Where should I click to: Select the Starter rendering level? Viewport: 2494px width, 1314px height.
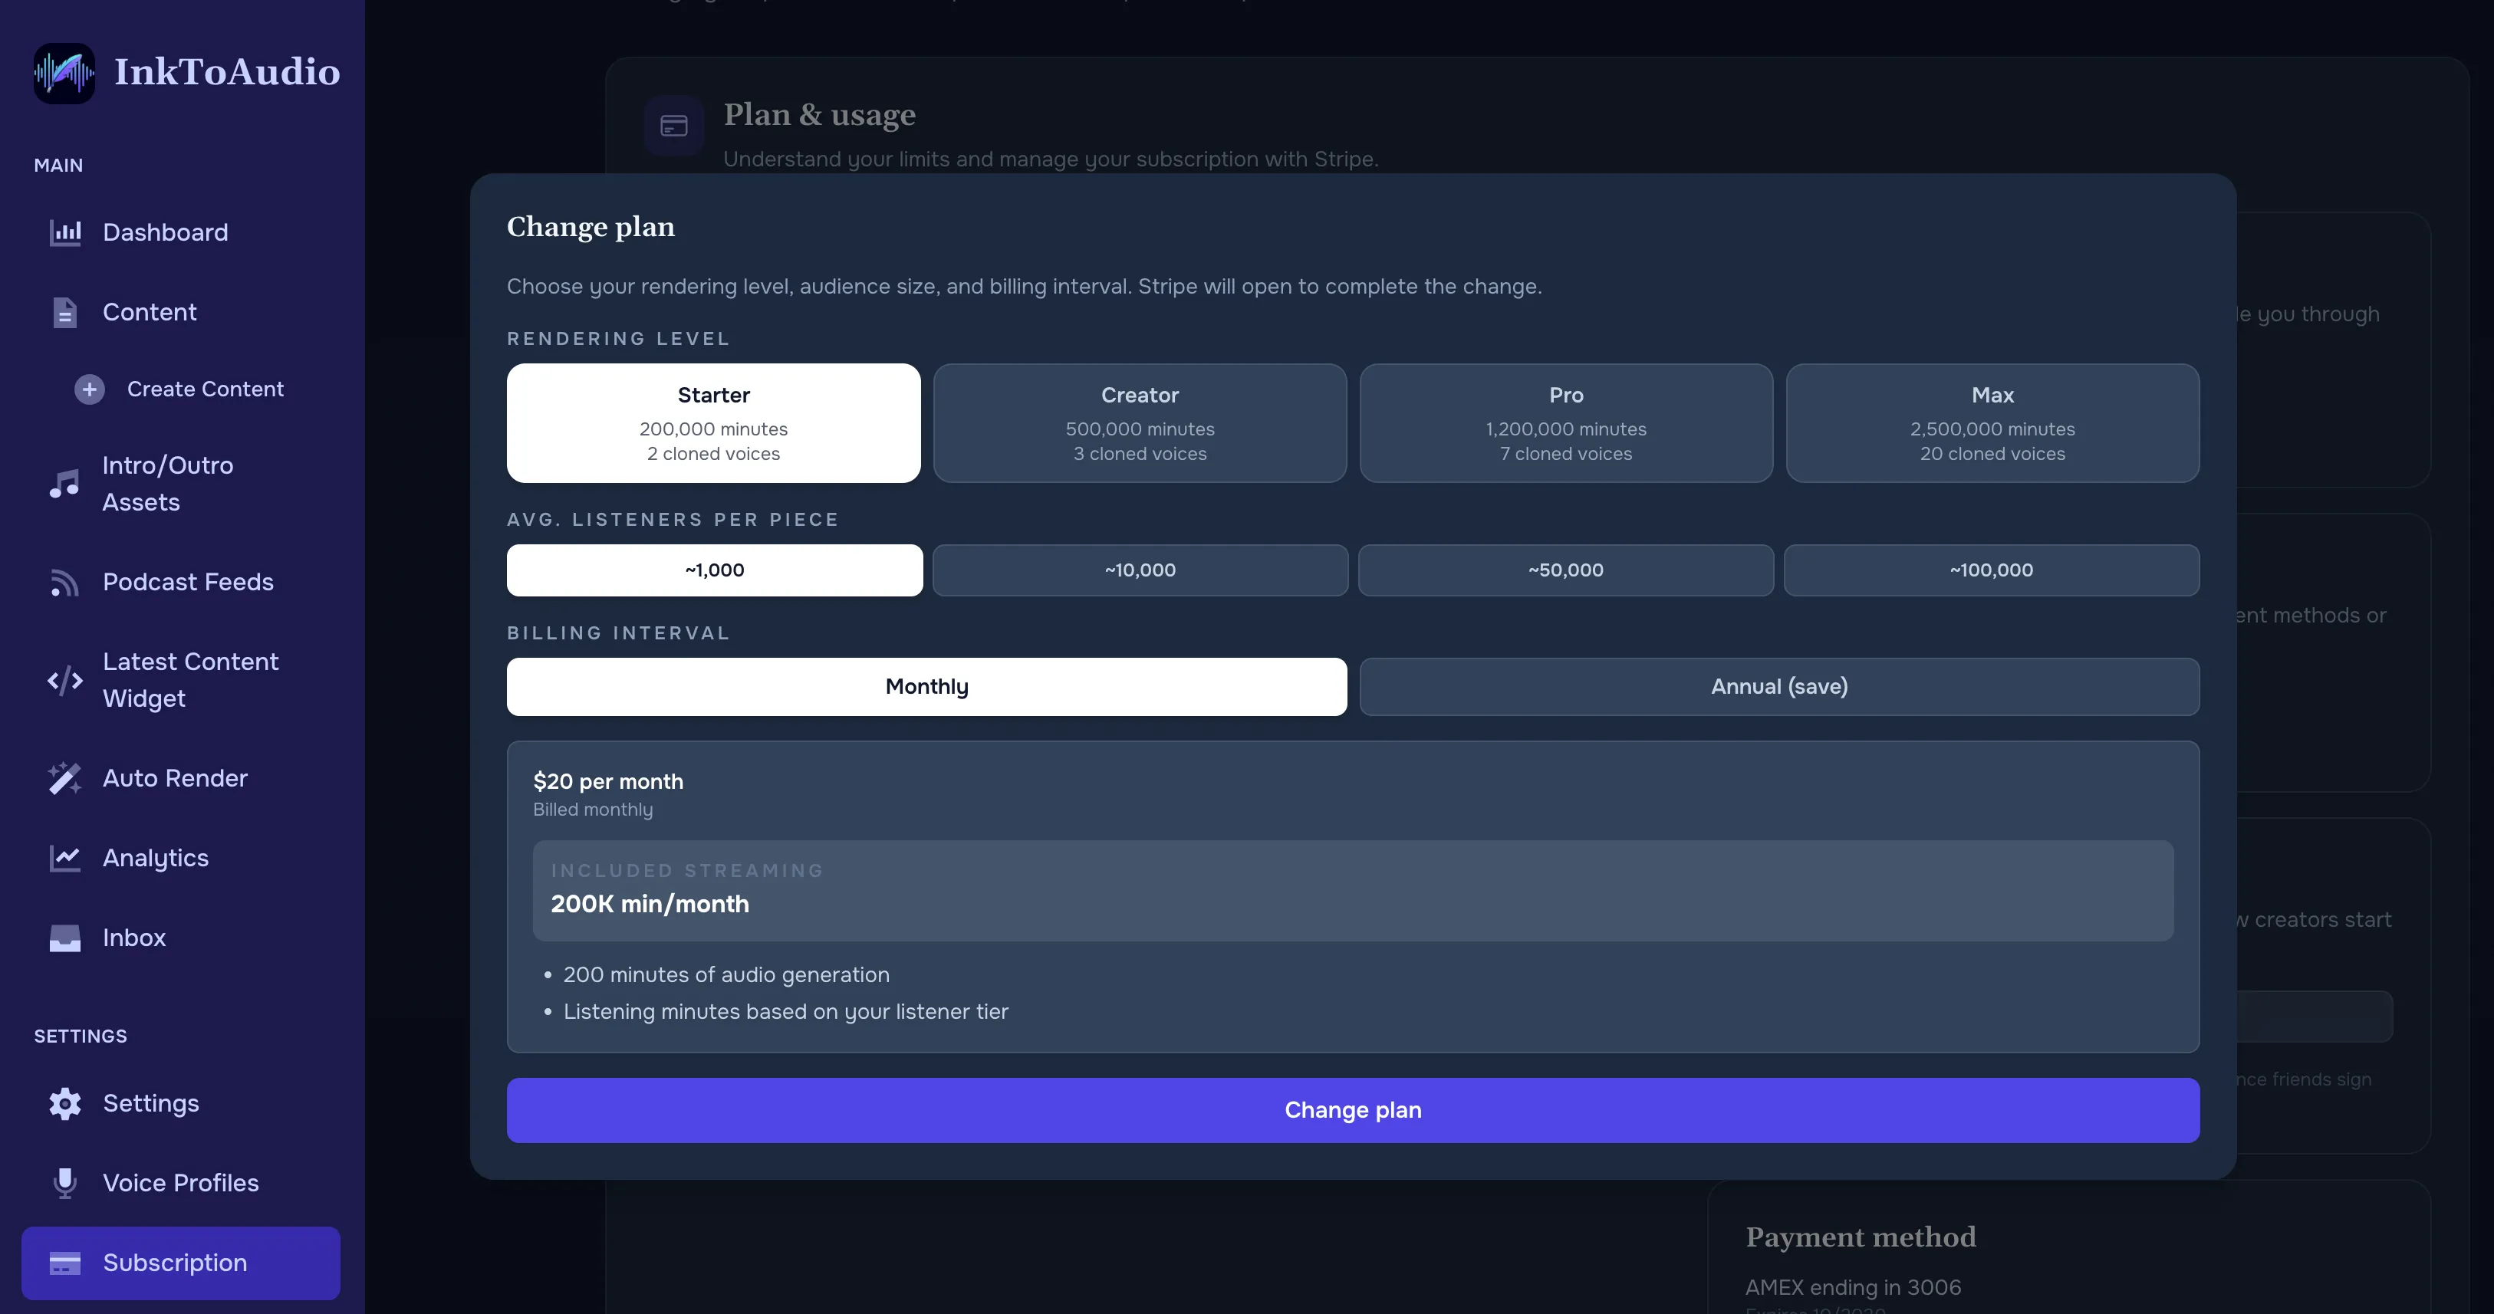[x=713, y=423]
